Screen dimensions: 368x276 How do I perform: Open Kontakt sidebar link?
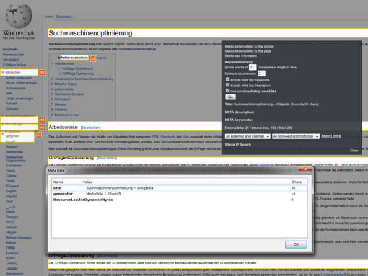coord(11,104)
